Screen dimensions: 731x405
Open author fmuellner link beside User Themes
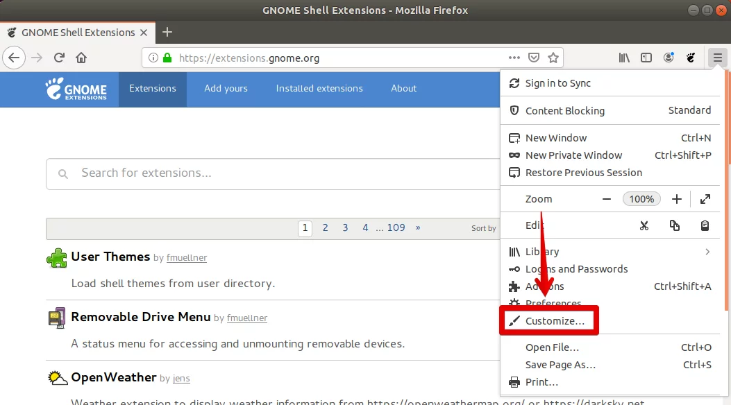(187, 258)
